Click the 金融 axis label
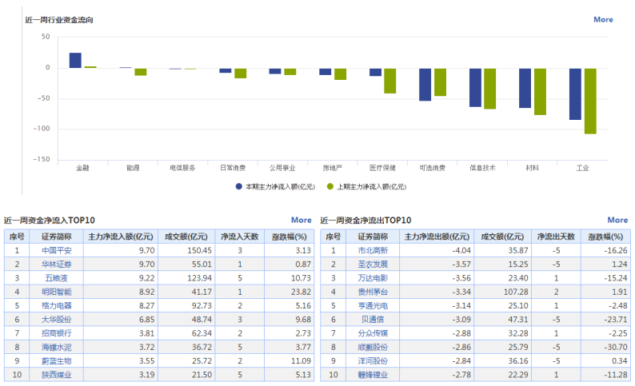Image resolution: width=635 pixels, height=386 pixels. pos(82,168)
